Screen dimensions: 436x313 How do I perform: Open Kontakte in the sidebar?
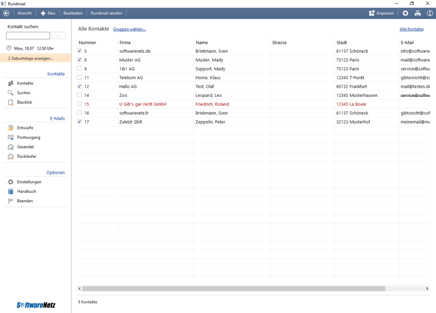pos(25,83)
